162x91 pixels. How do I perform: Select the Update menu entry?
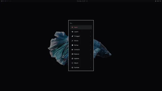81,58
